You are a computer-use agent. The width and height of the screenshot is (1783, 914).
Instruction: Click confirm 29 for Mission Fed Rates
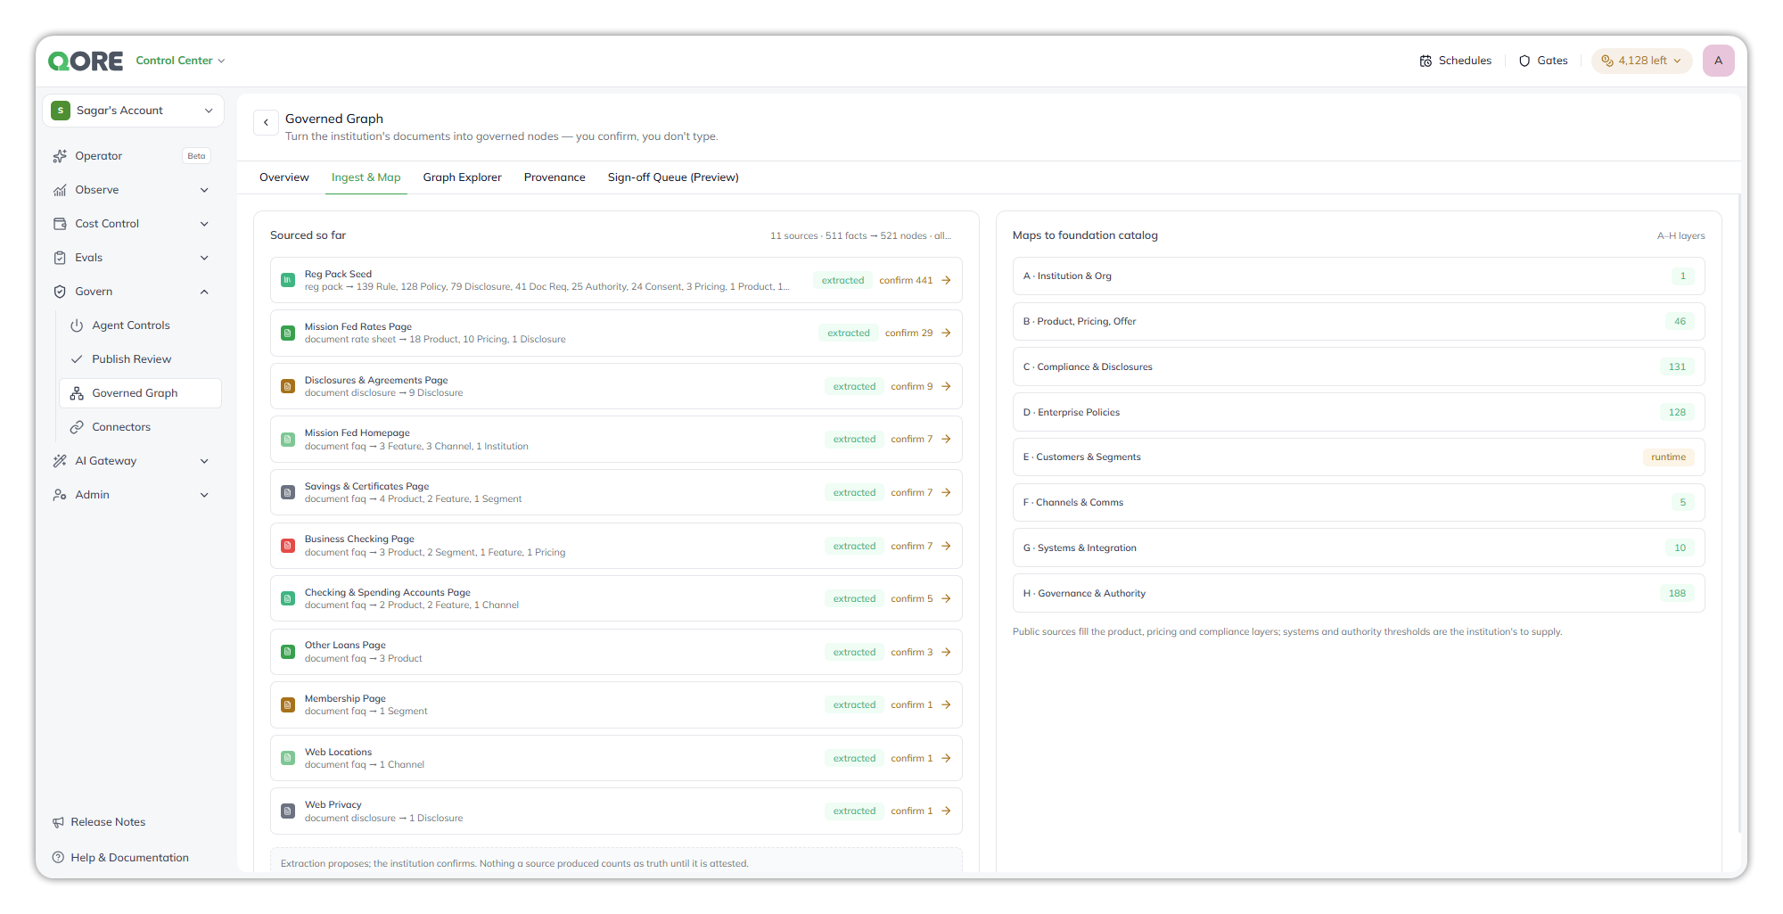[908, 333]
